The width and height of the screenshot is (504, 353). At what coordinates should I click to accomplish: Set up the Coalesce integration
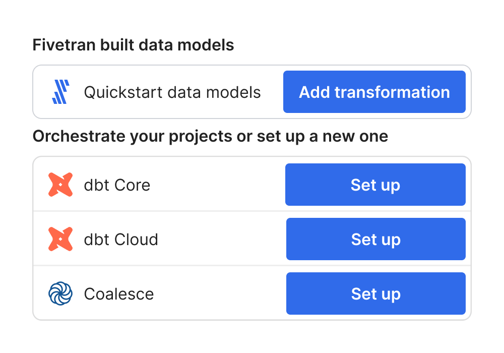(x=376, y=293)
